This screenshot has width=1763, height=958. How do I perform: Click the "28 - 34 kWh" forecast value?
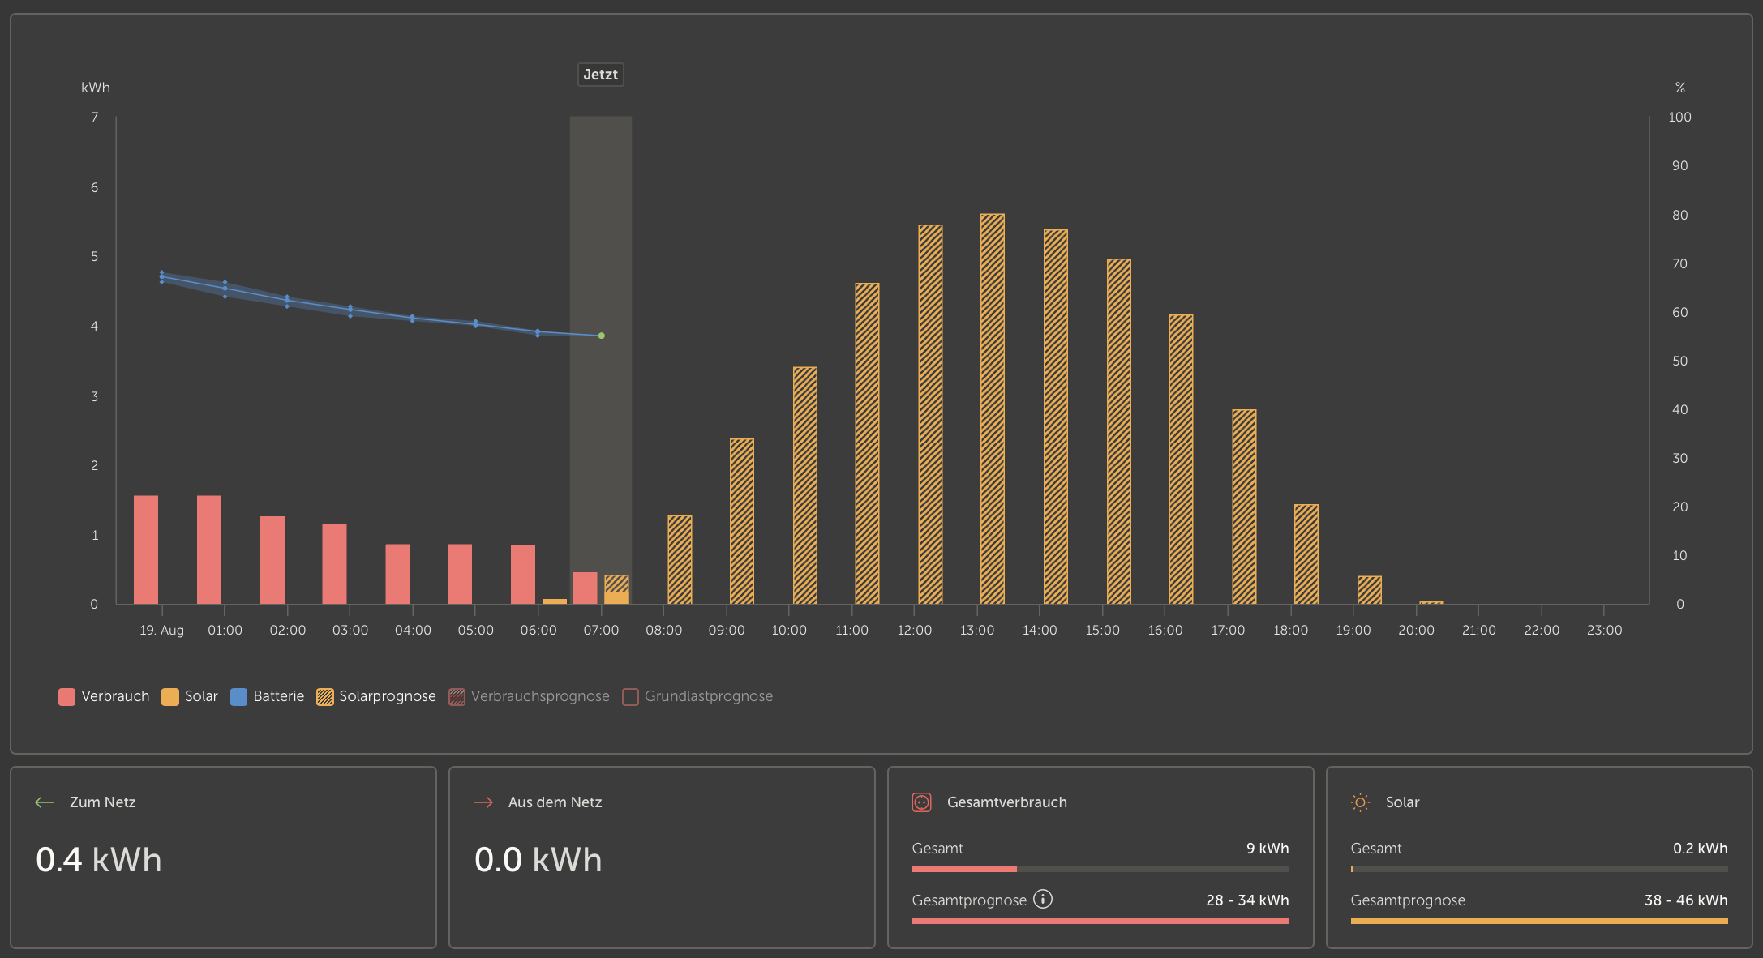[1247, 900]
